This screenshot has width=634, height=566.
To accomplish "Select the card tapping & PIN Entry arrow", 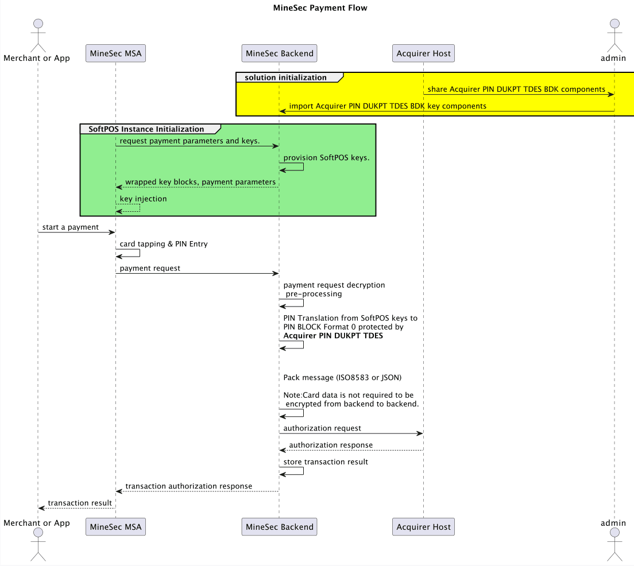I will pyautogui.click(x=127, y=253).
